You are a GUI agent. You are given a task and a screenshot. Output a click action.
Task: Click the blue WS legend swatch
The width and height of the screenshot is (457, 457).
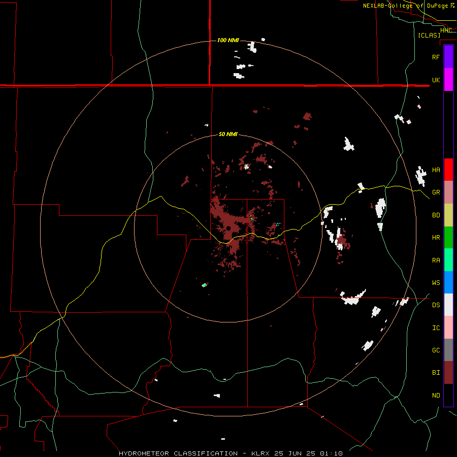(448, 282)
